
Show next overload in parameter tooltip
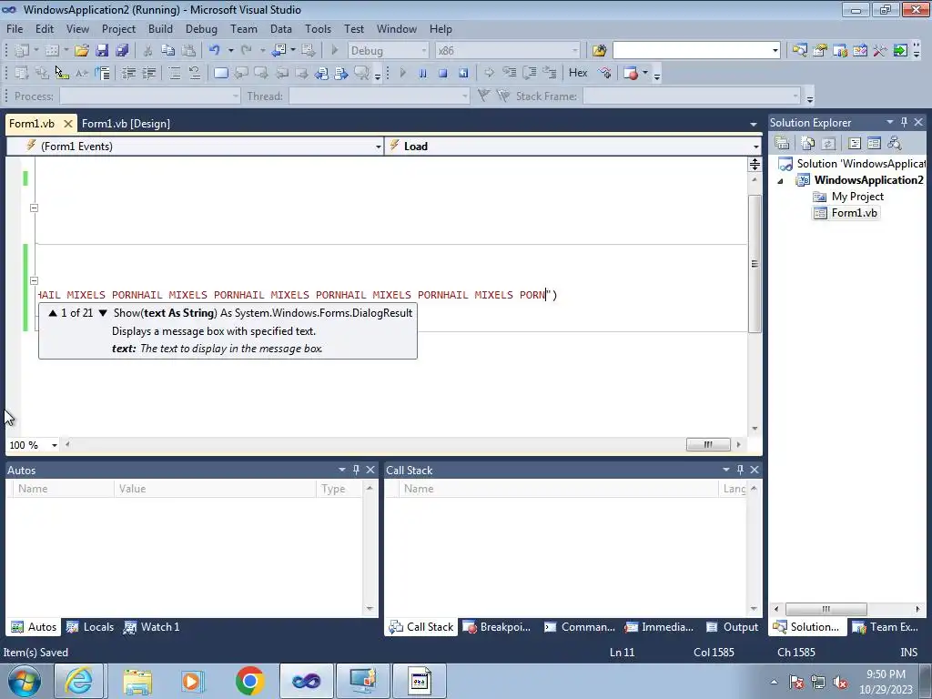[103, 313]
